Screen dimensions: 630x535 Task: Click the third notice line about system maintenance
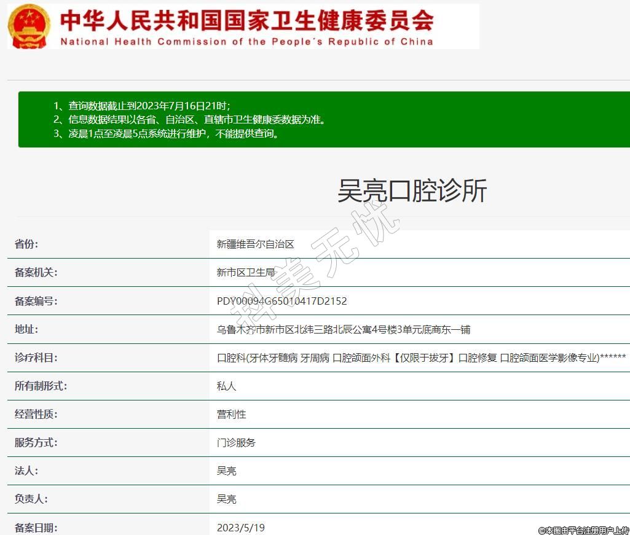(166, 134)
